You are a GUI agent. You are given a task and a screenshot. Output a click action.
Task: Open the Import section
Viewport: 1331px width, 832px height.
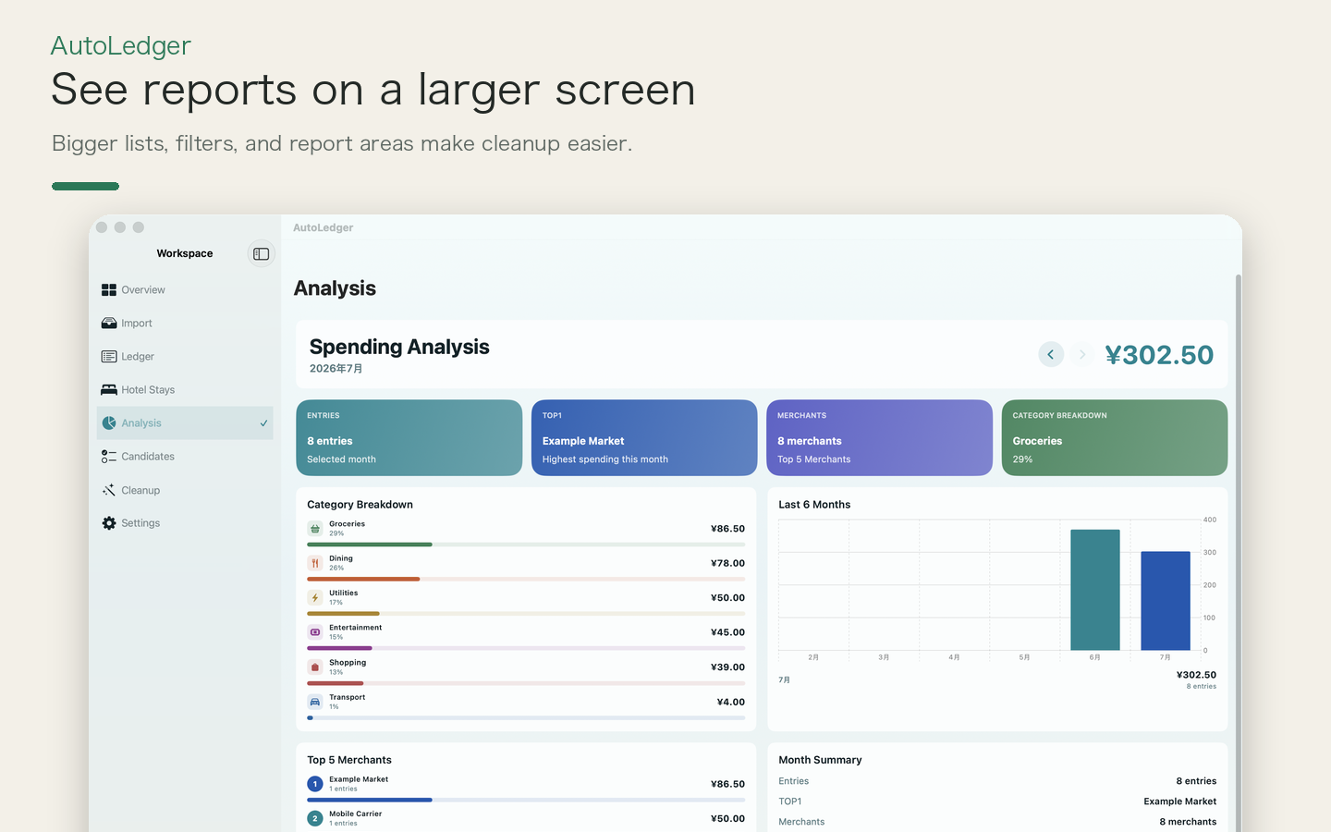(x=185, y=323)
